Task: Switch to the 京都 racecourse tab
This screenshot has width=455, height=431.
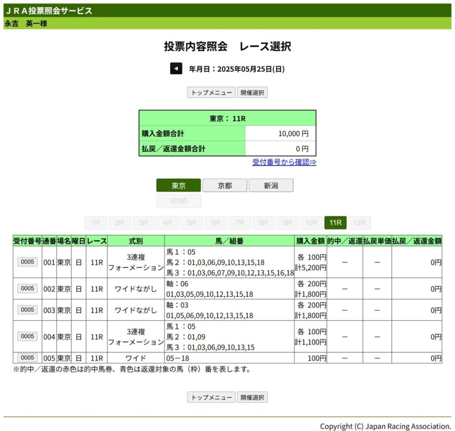Action: [225, 185]
